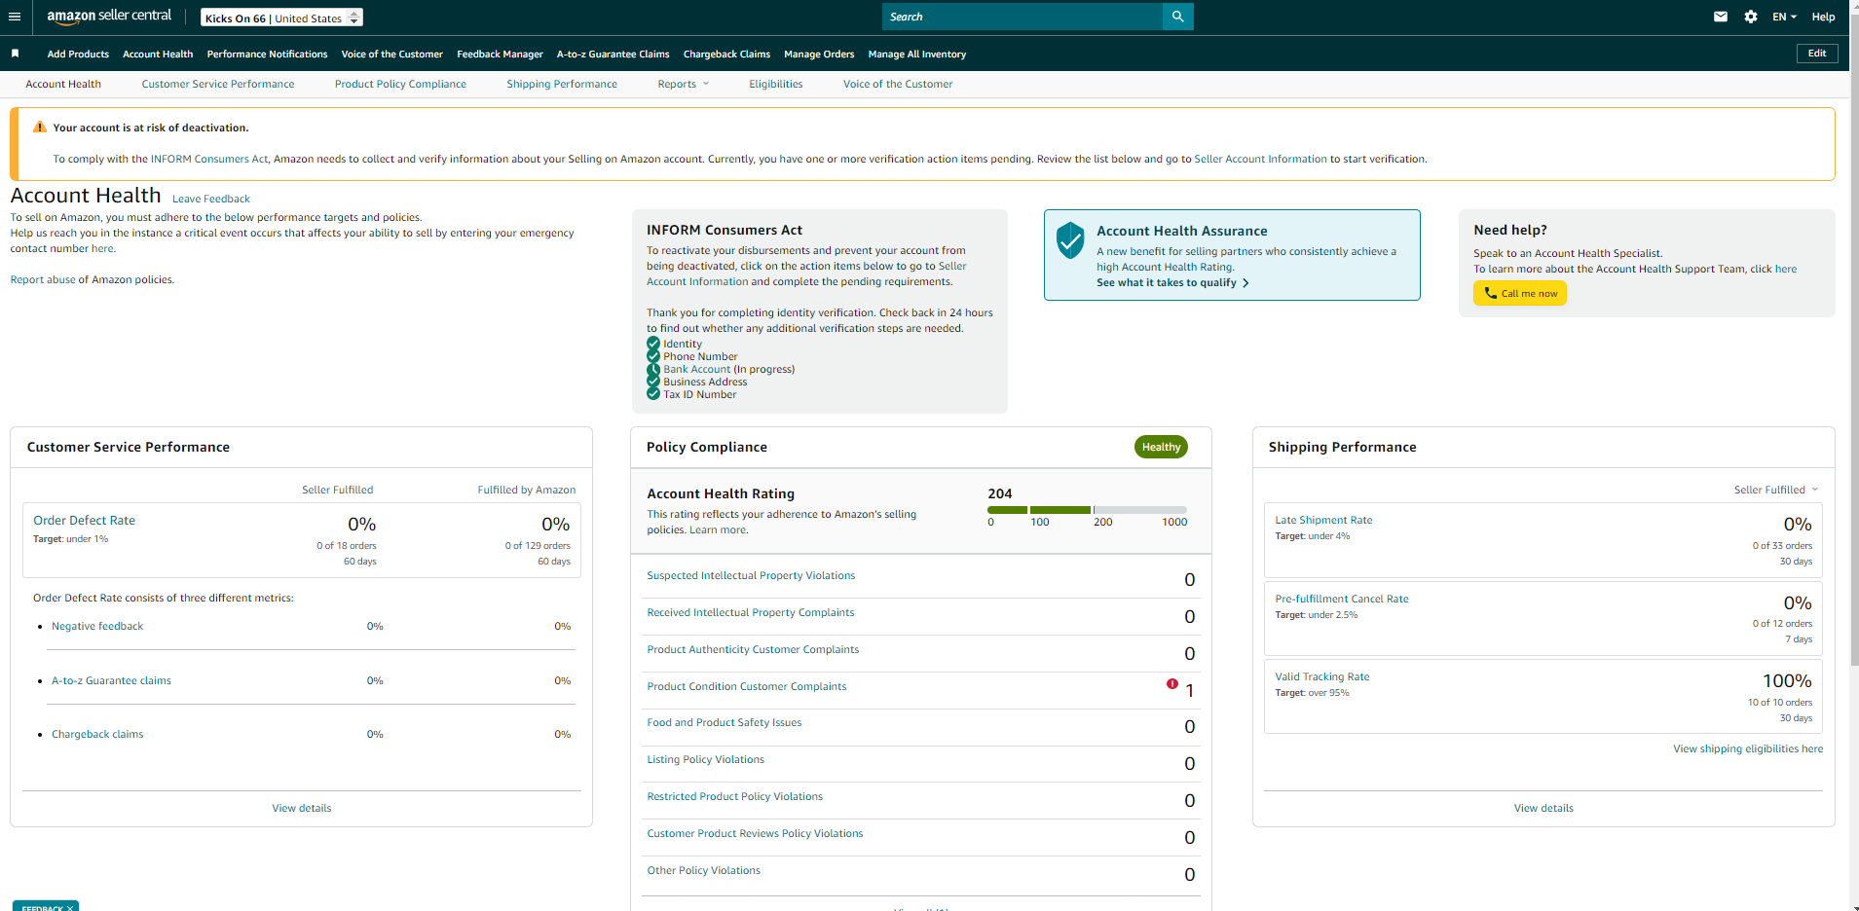The height and width of the screenshot is (911, 1859).
Task: Switch to Customer Service Performance tab
Action: tap(218, 85)
